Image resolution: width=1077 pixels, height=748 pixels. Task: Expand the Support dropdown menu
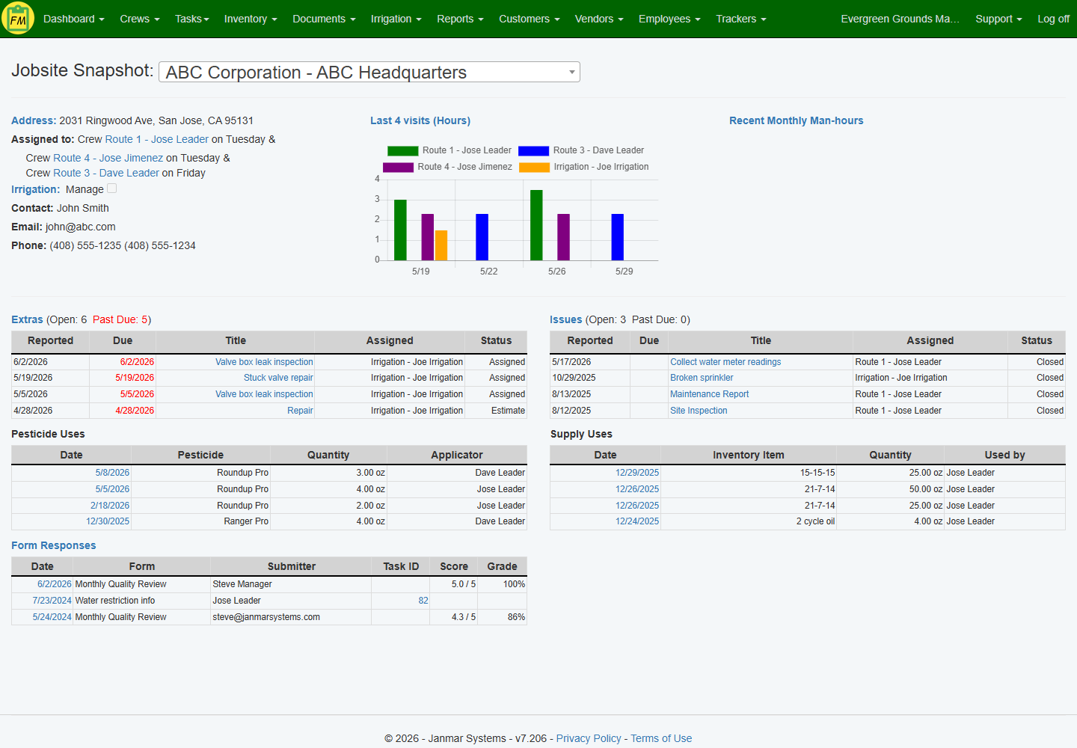click(x=998, y=19)
